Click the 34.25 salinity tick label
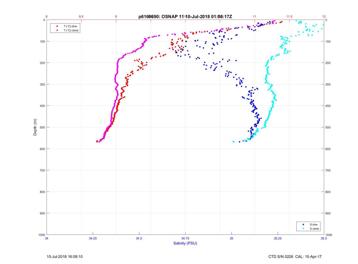Screen dimensions: 358x264 pyautogui.click(x=93, y=238)
